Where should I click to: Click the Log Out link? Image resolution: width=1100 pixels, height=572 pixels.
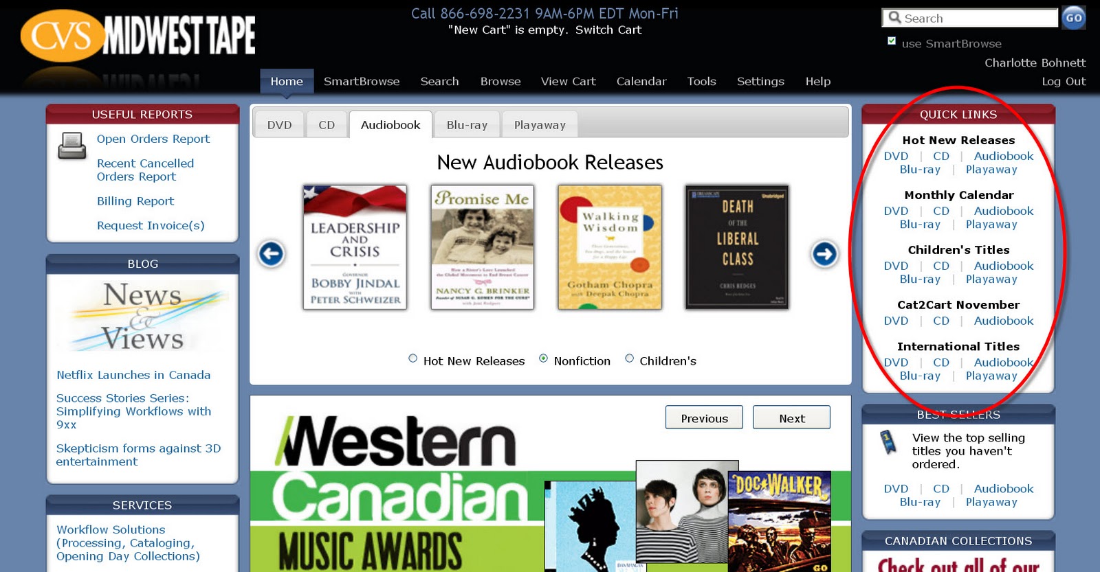(1064, 81)
